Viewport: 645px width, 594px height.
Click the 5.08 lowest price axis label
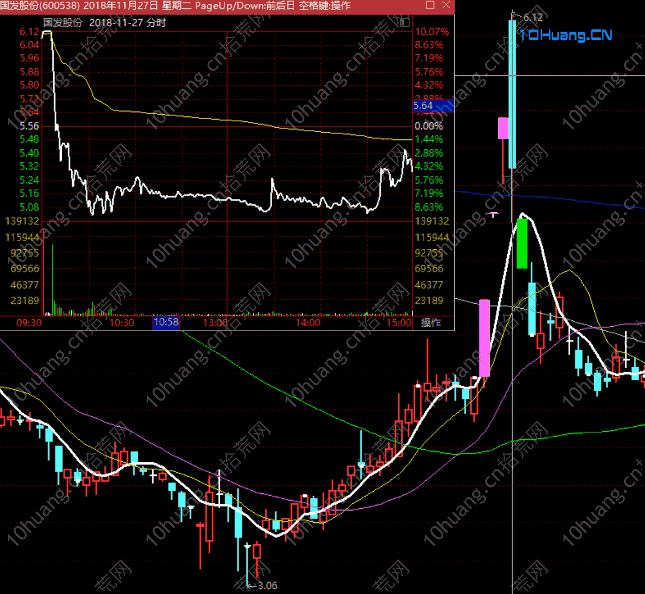coord(29,207)
